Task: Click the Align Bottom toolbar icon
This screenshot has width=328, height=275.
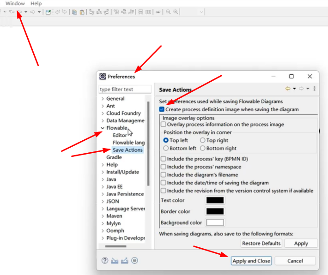Action: coord(131,12)
